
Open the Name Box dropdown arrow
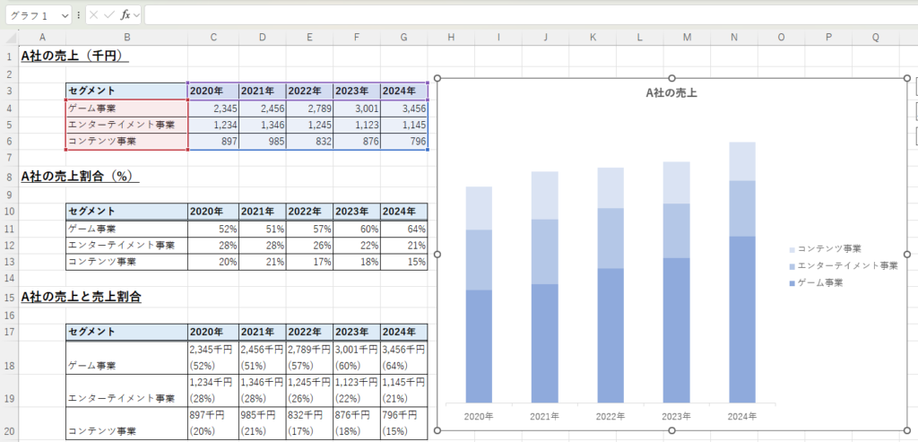point(65,16)
